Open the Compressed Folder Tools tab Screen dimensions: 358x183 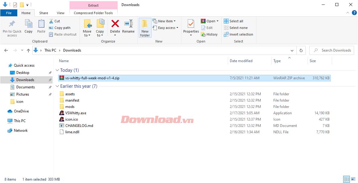point(93,13)
